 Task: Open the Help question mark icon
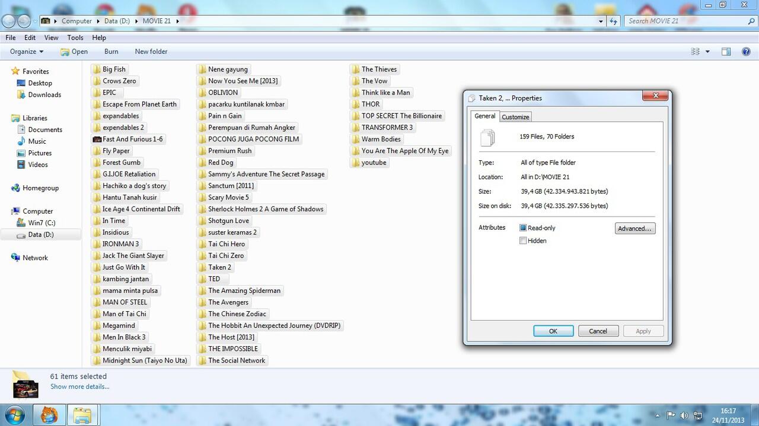(747, 51)
